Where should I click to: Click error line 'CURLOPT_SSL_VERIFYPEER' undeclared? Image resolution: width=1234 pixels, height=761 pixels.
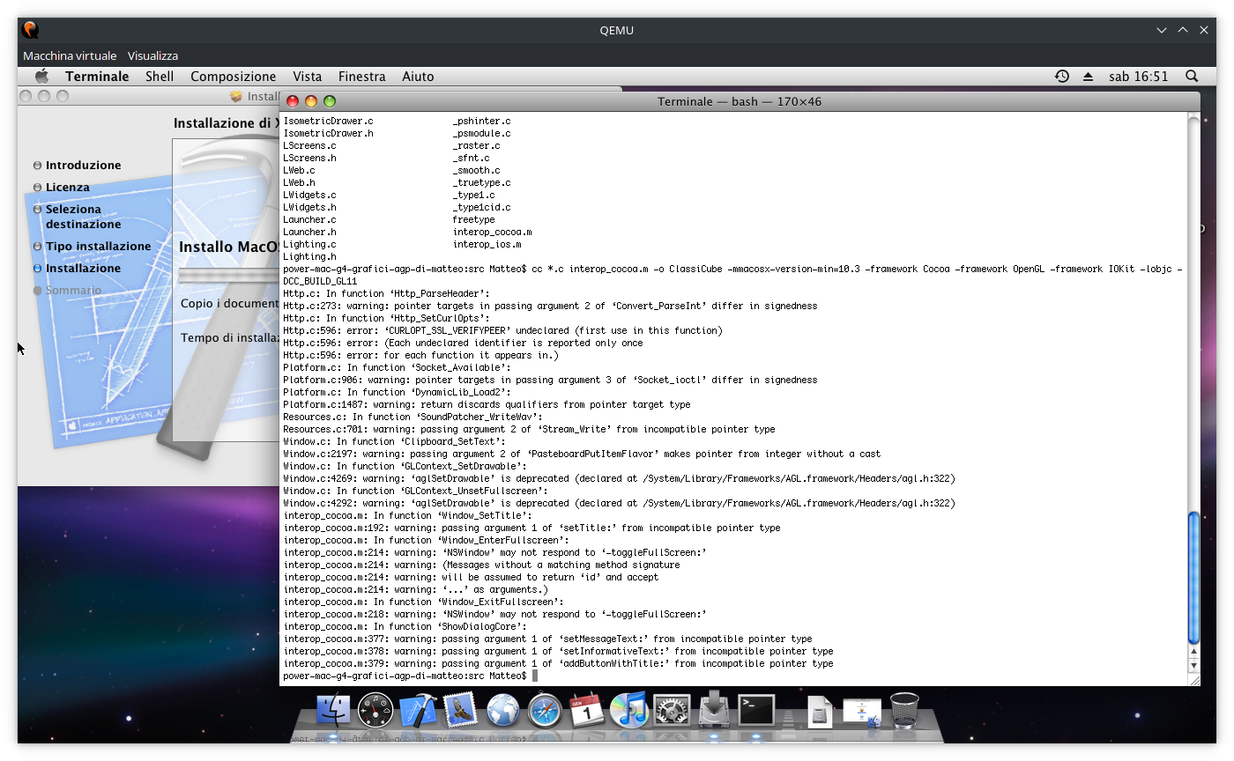(x=502, y=330)
